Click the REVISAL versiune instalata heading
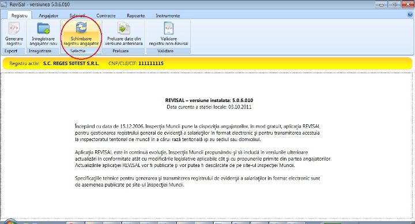The height and width of the screenshot is (224, 415). coord(209,100)
